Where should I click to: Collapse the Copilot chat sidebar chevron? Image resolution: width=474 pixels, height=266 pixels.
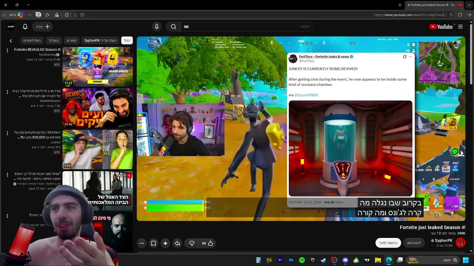(4, 15)
